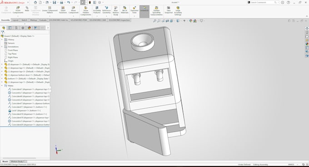Open the PropertyManager tab
This screenshot has height=167, width=309.
point(10,28)
